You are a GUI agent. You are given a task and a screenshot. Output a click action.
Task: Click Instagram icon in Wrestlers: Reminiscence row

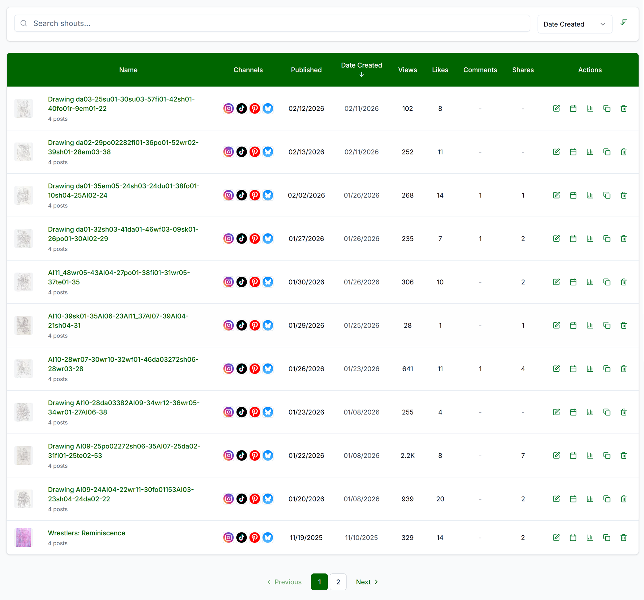[228, 538]
